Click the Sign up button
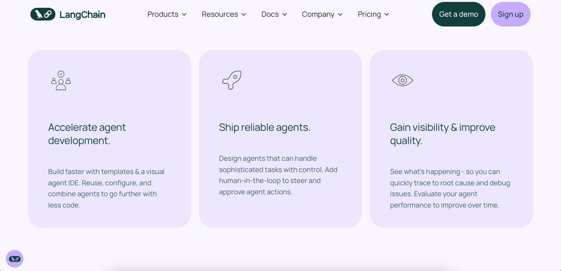This screenshot has height=271, width=561. (511, 14)
